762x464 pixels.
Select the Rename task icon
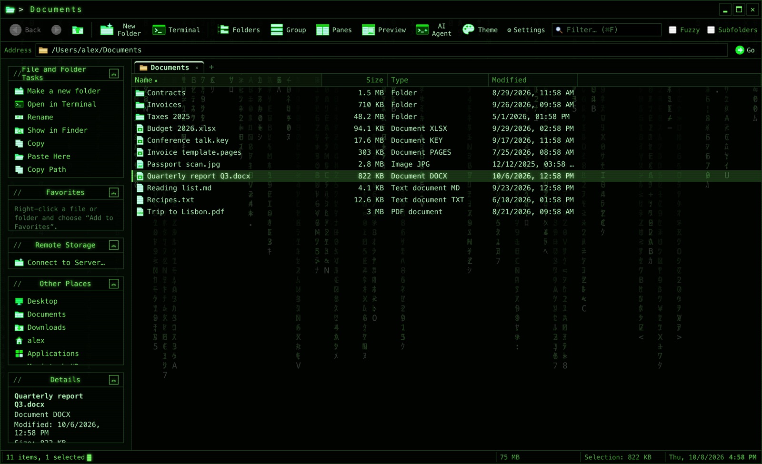click(x=19, y=117)
